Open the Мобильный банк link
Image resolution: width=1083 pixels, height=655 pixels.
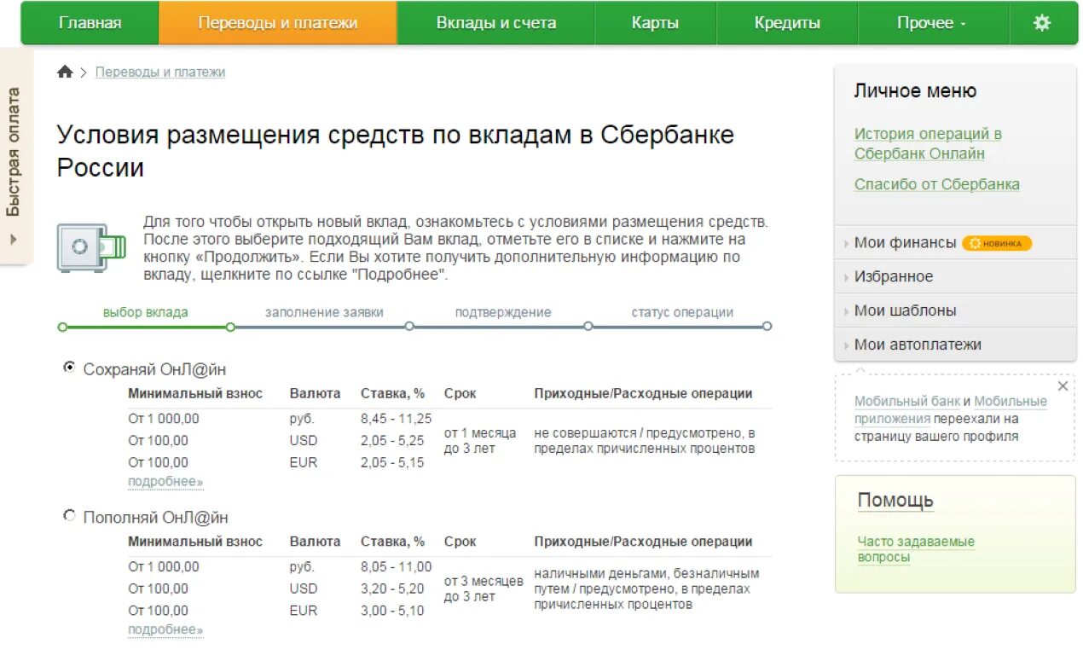click(907, 401)
